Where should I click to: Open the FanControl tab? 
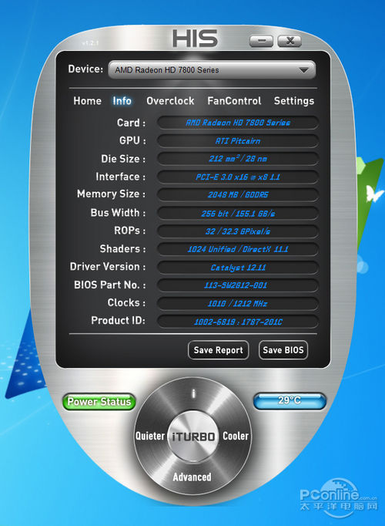click(x=234, y=100)
